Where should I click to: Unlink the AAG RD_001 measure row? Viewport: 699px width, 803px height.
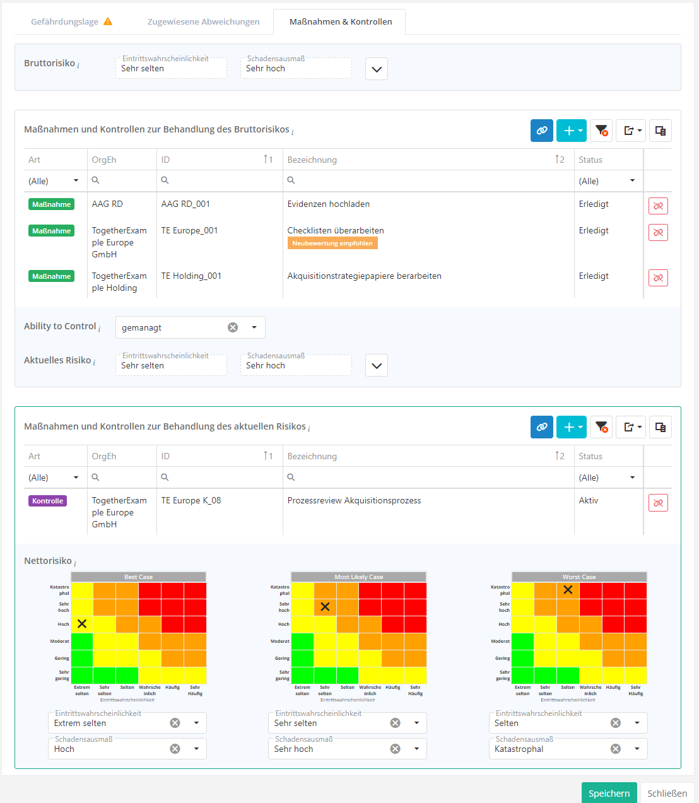point(658,206)
